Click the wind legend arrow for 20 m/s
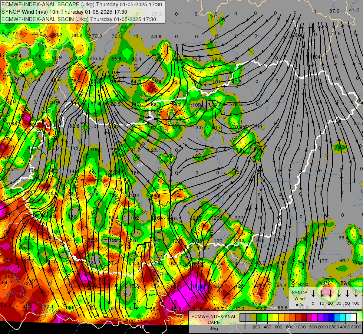 [330, 294]
